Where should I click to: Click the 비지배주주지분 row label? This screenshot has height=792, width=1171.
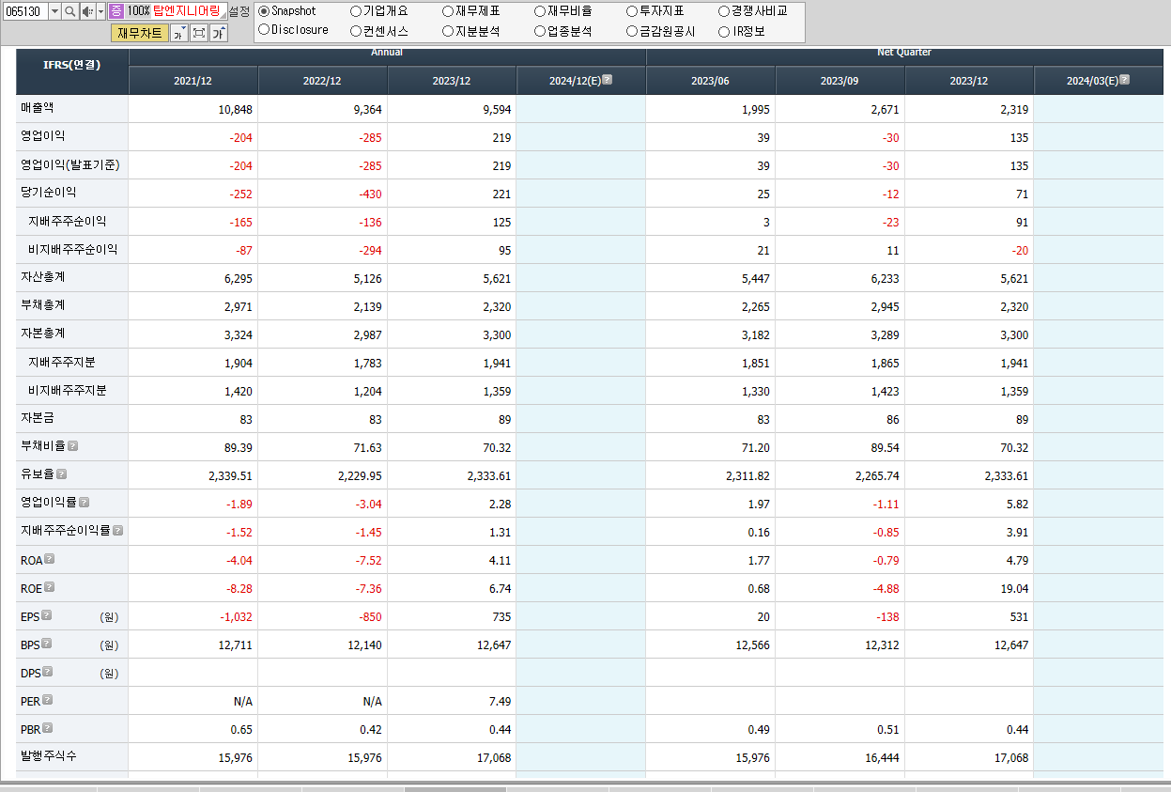pos(68,390)
